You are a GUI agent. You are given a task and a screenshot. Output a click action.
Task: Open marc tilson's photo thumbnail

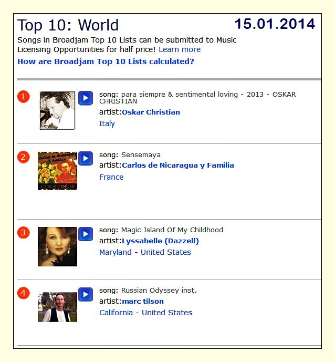(x=57, y=307)
